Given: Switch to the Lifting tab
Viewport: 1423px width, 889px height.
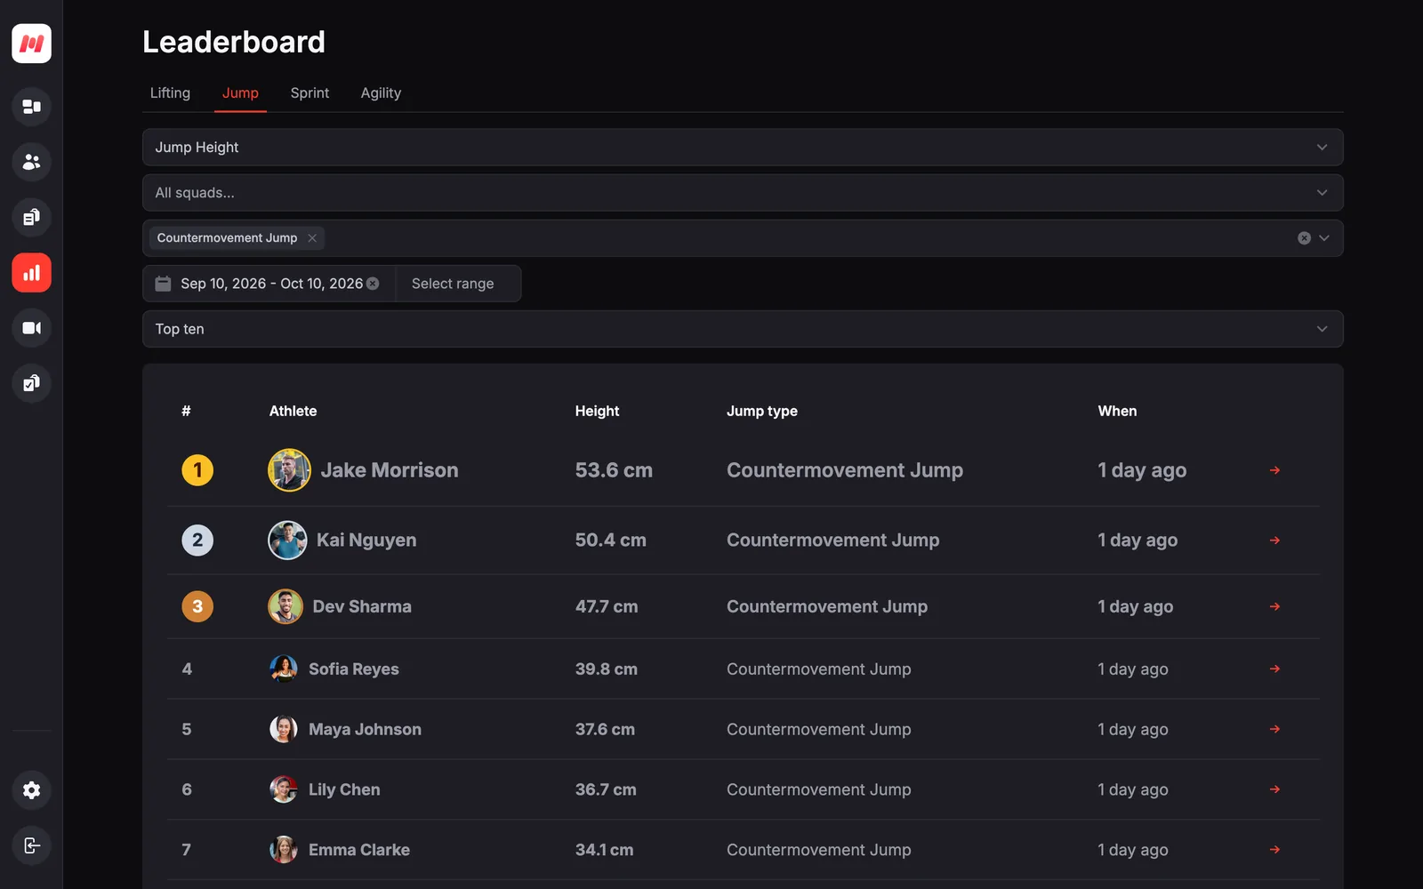Looking at the screenshot, I should [170, 93].
